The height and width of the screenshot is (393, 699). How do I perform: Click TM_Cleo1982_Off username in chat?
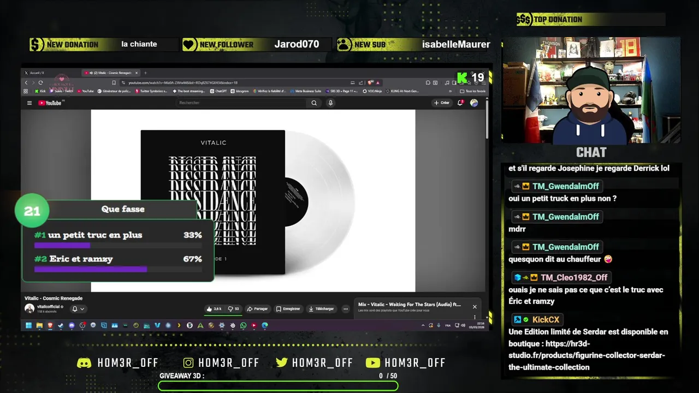[574, 277]
